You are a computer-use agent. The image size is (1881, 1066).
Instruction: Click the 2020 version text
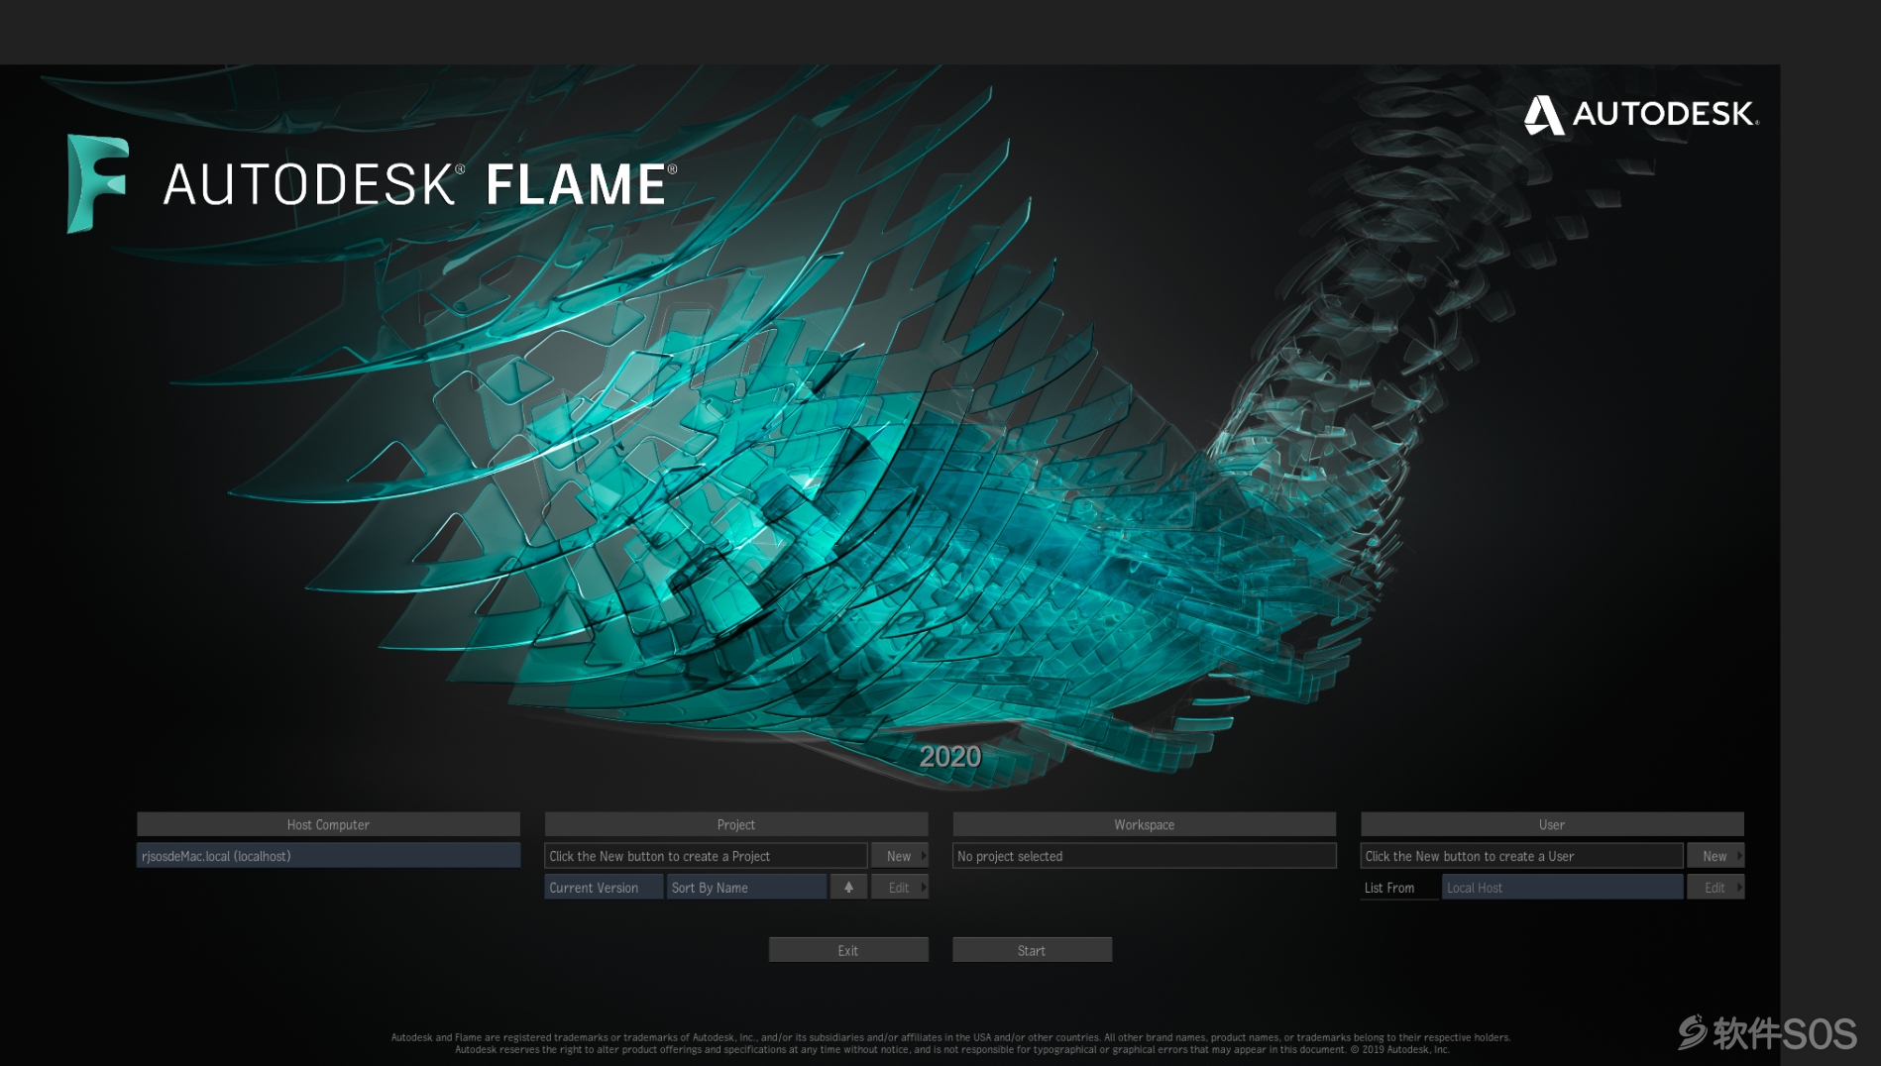coord(949,757)
